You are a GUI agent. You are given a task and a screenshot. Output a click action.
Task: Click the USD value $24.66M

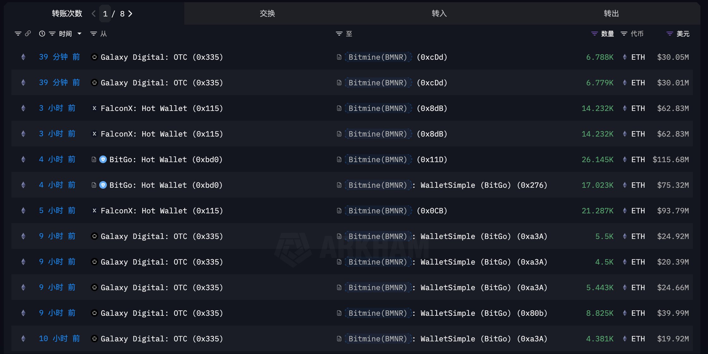tap(673, 287)
